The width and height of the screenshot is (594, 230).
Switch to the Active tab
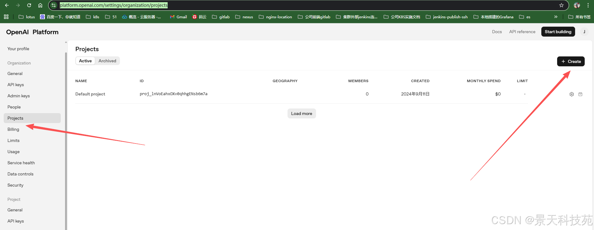pos(85,61)
